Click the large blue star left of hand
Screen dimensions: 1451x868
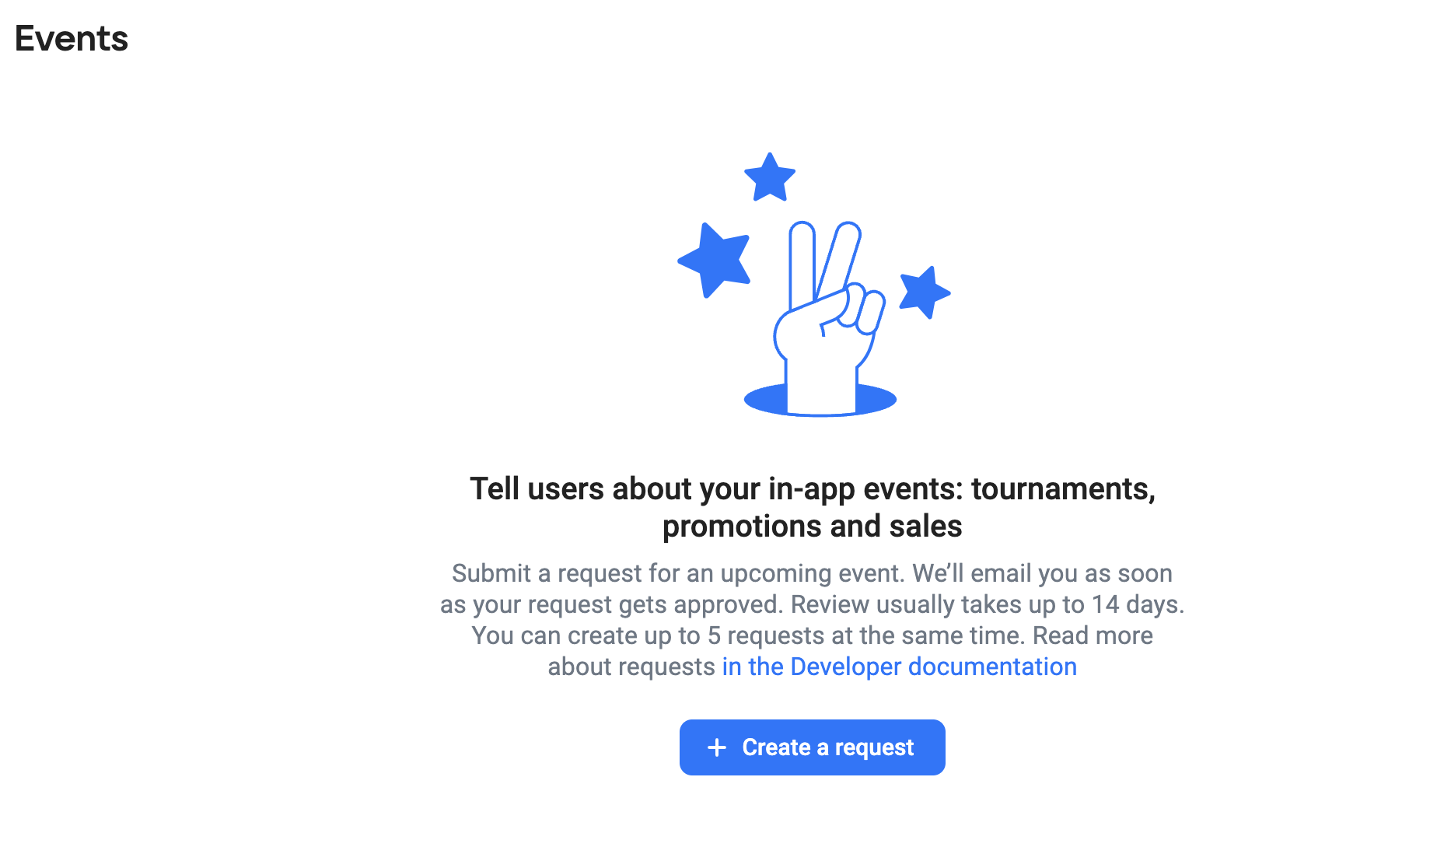(x=715, y=260)
